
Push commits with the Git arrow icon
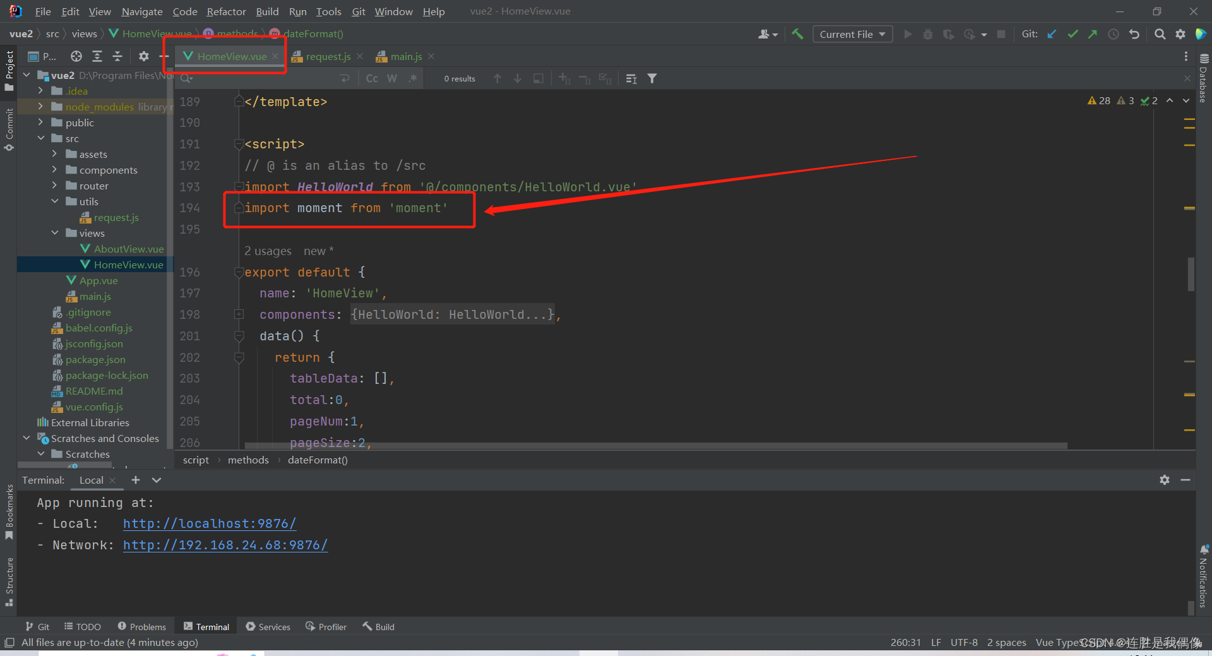click(1093, 34)
